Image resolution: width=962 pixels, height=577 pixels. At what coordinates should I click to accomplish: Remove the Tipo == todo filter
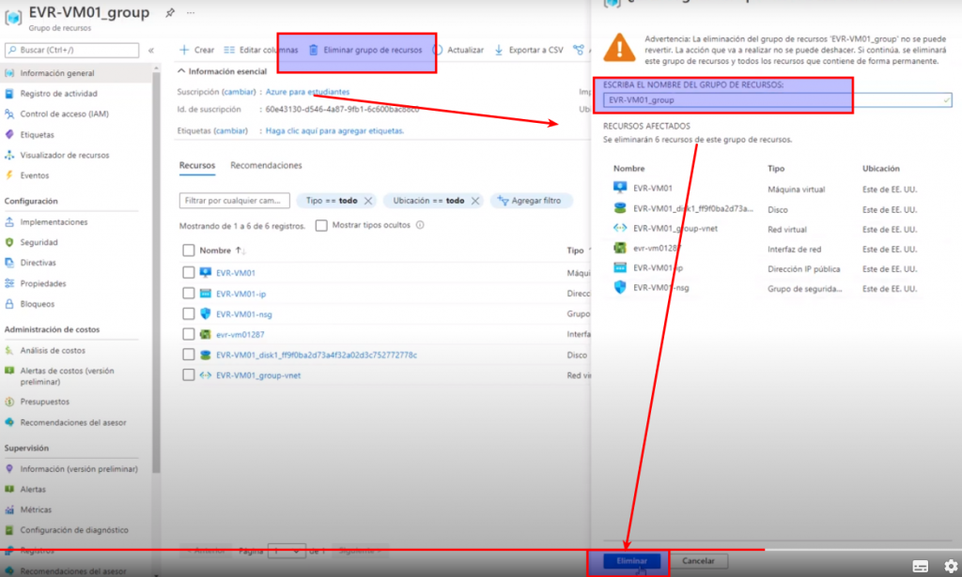point(368,201)
